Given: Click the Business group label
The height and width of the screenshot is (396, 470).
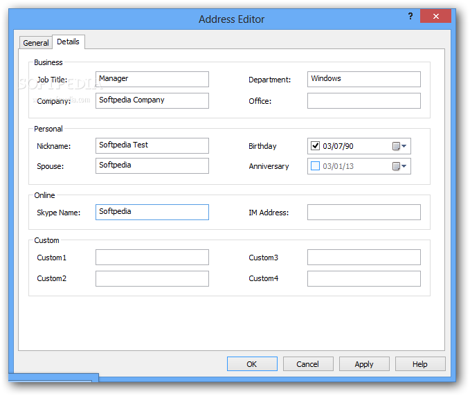Looking at the screenshot, I should [48, 62].
